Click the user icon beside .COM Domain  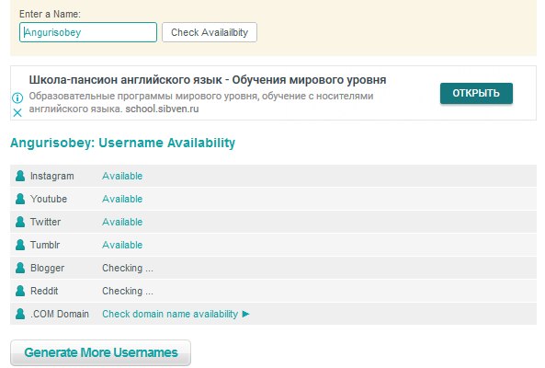[20, 314]
